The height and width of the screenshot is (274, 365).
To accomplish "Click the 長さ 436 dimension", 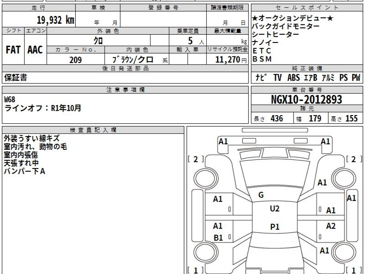I will coord(269,118).
